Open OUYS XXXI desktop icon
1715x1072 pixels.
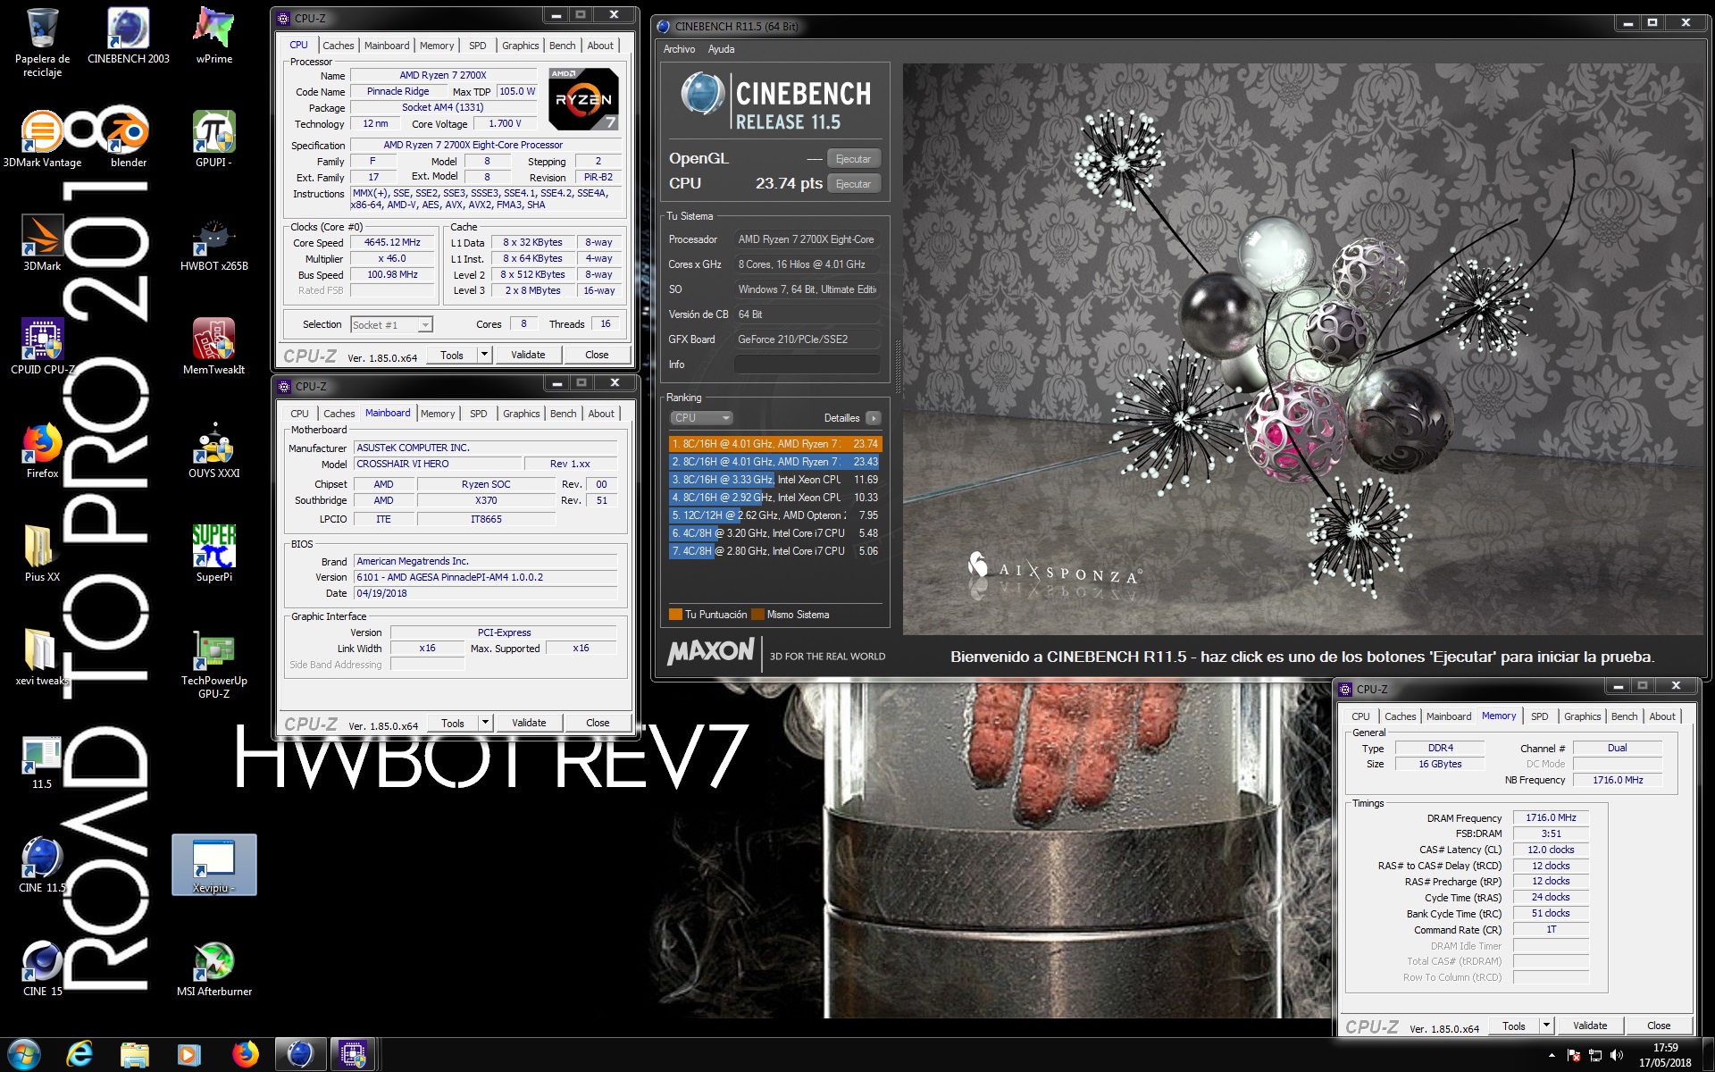(214, 449)
